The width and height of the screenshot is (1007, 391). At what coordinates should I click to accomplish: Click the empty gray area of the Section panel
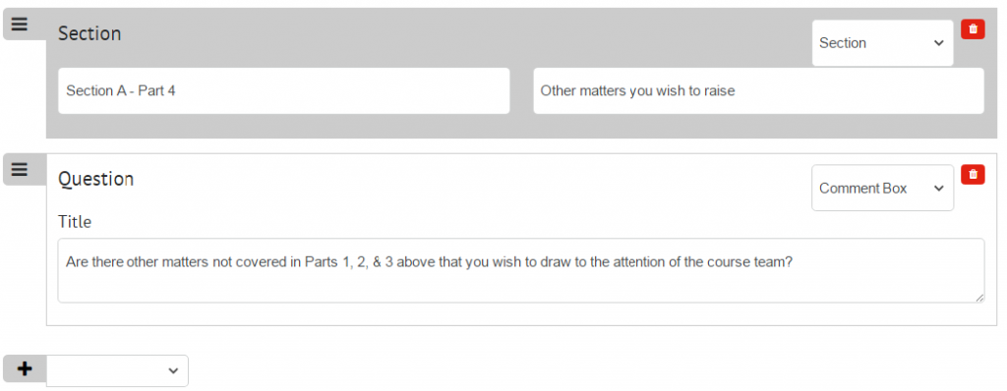coord(449,38)
